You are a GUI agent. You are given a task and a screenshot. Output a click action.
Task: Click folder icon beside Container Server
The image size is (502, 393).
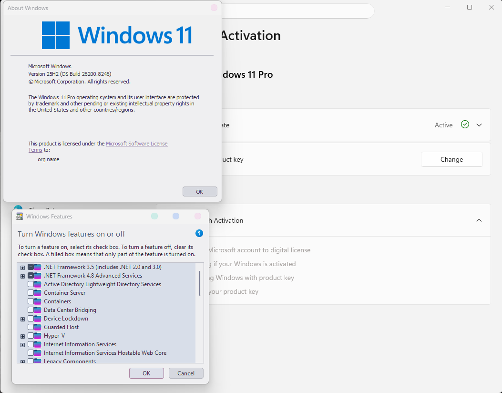[38, 293]
